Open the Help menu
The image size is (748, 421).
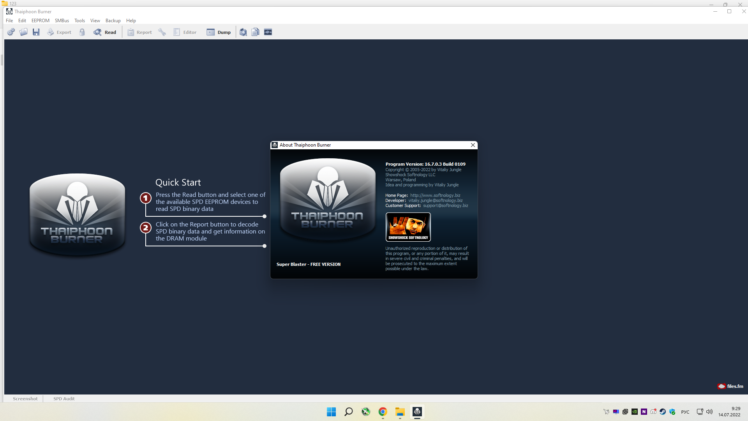(x=131, y=21)
